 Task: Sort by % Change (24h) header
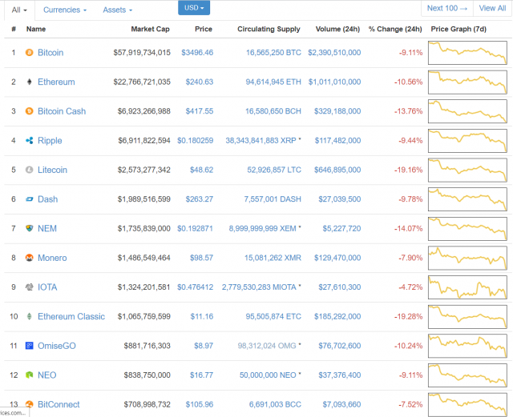394,29
